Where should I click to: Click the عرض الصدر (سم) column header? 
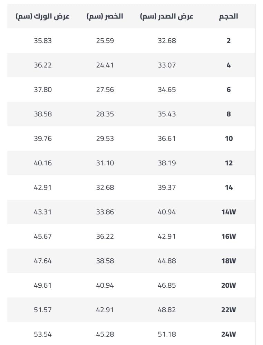tap(167, 17)
